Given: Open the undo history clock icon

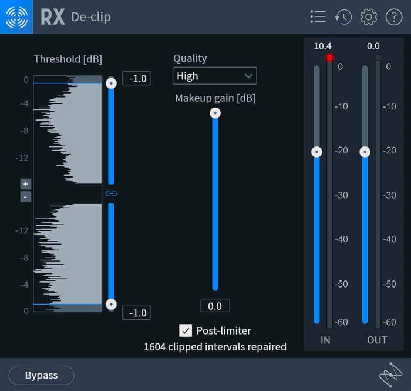Looking at the screenshot, I should (x=343, y=17).
